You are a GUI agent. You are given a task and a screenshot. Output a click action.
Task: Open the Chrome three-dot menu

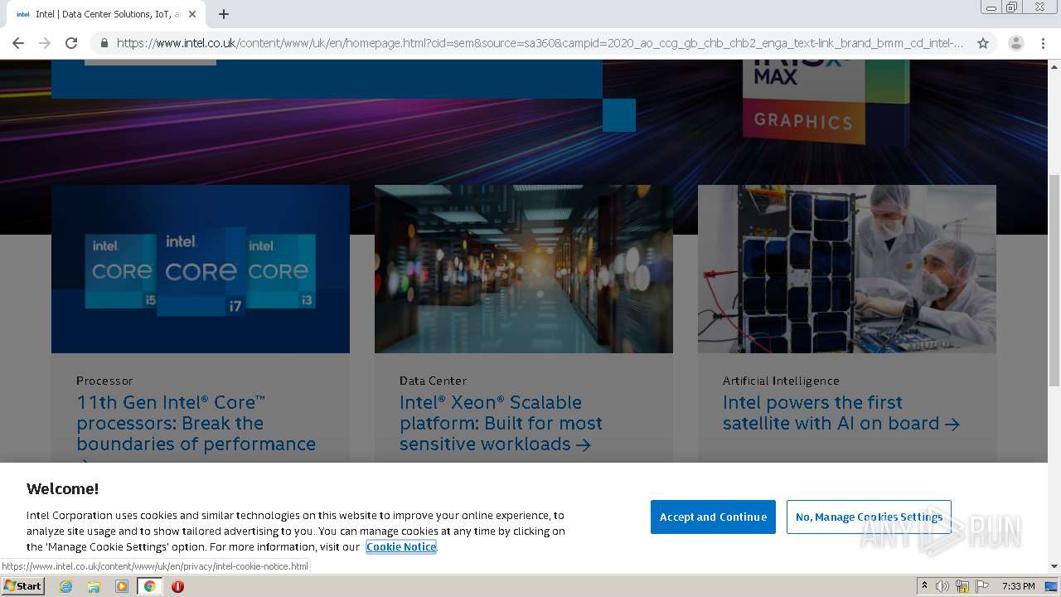point(1043,43)
